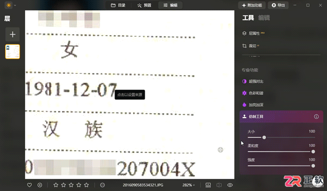Show info for the 仿制工具 clone tool
The height and width of the screenshot is (191, 327).
[316, 117]
